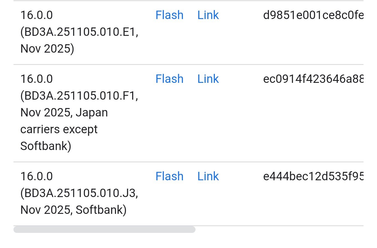
Task: Click the 16.0.0 version in the J3 row
Action: click(x=36, y=176)
